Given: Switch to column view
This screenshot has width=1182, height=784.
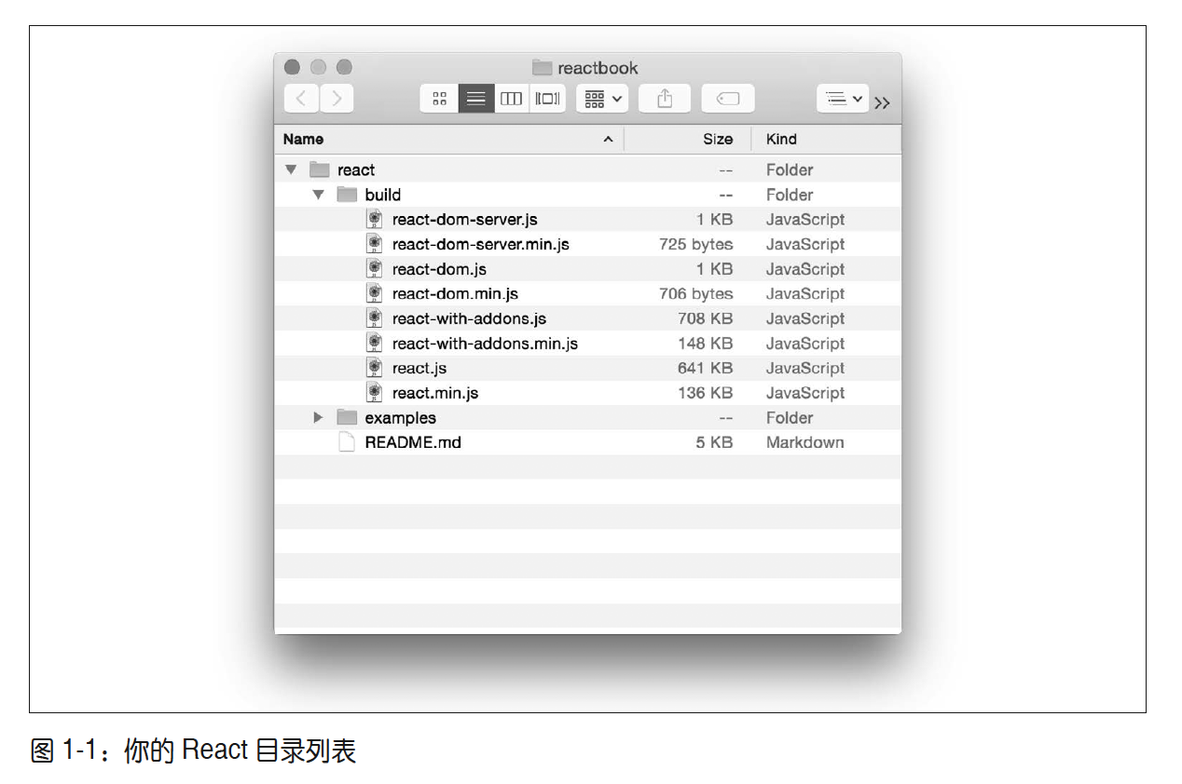Looking at the screenshot, I should 511,99.
